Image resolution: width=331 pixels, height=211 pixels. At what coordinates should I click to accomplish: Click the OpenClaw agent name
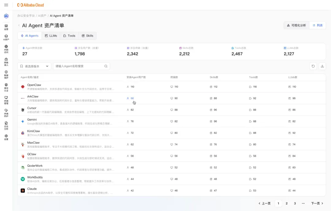tap(34, 85)
